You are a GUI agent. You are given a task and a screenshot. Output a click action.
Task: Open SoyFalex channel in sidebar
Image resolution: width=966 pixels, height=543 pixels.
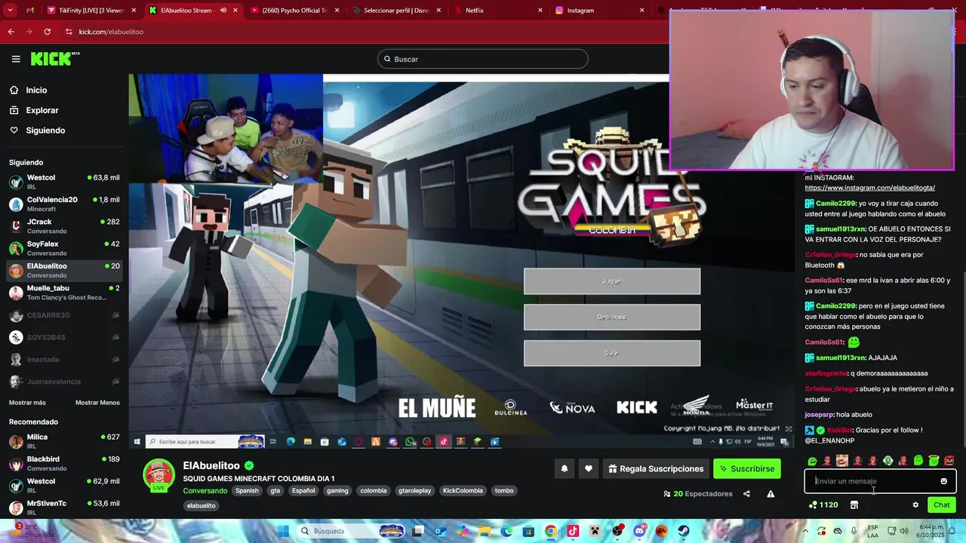coord(64,248)
